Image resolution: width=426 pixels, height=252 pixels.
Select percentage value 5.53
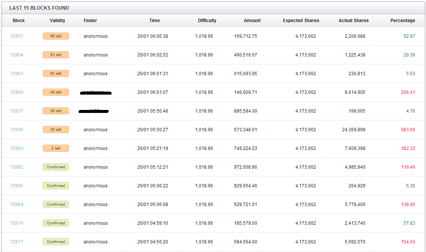411,74
